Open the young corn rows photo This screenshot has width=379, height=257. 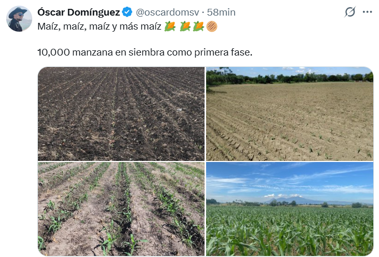point(121,209)
